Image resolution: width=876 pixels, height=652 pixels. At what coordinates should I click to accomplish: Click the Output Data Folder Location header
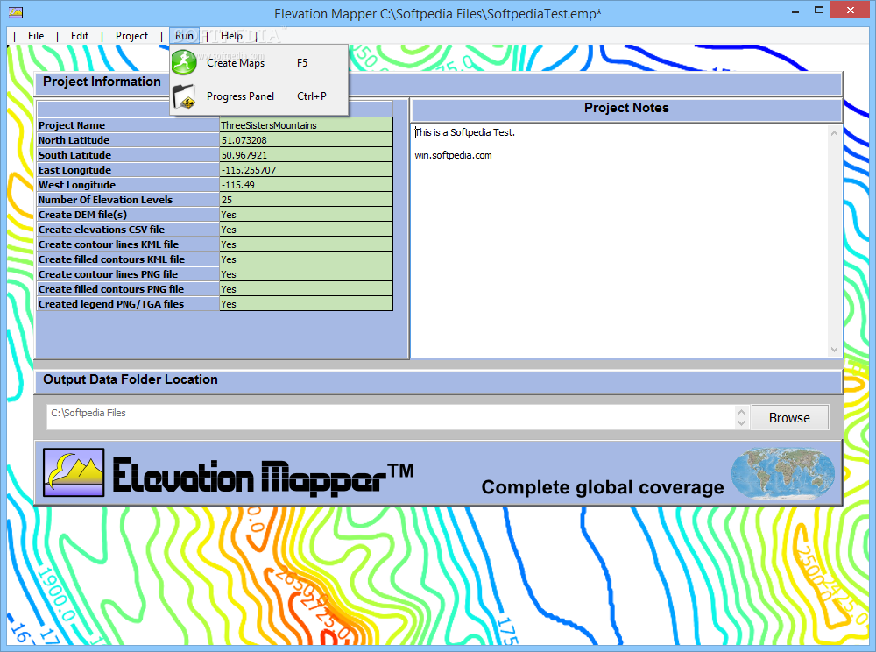[131, 379]
